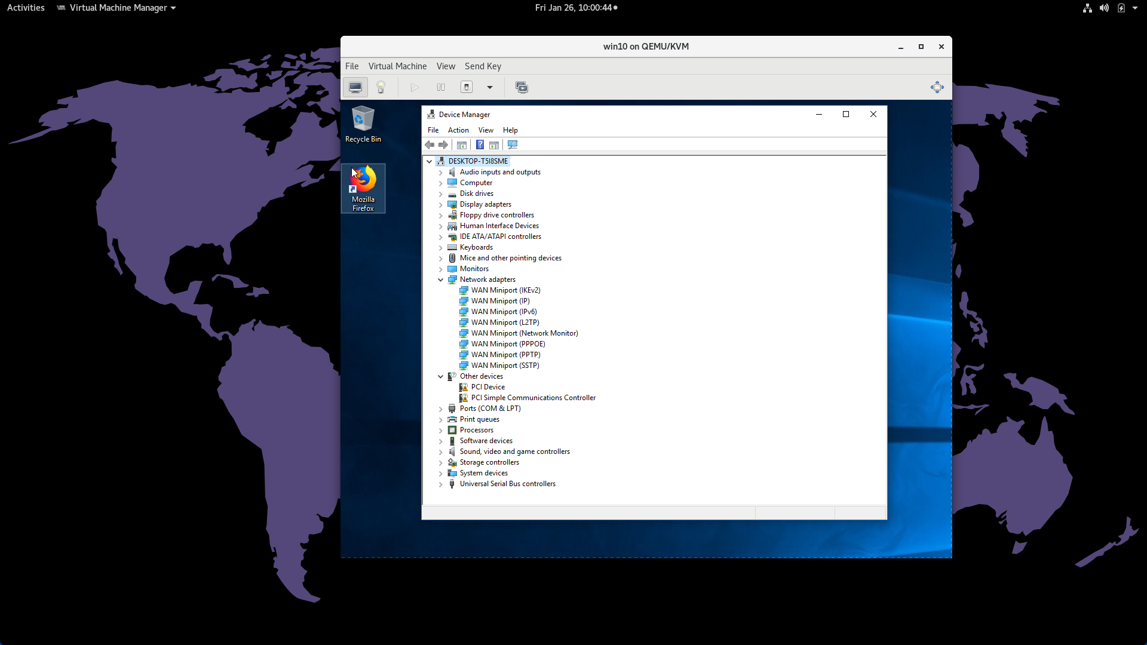Open the Virtual Machine menu
This screenshot has width=1147, height=645.
tap(397, 66)
